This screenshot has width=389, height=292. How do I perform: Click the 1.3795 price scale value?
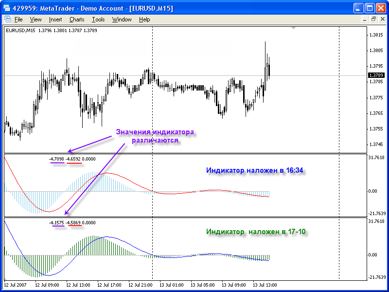pos(376,66)
